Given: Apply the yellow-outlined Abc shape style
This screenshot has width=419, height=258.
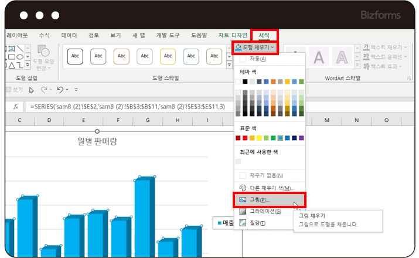Looking at the screenshot, I should coord(168,56).
